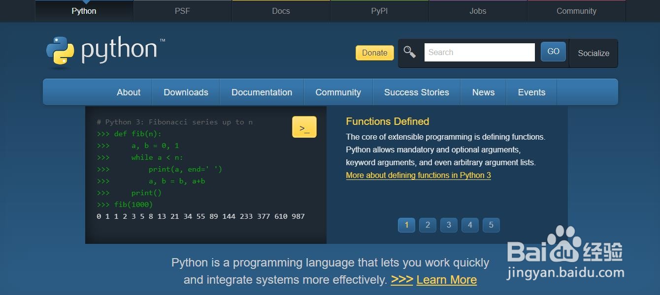Switch to the Docs tab

pos(281,11)
